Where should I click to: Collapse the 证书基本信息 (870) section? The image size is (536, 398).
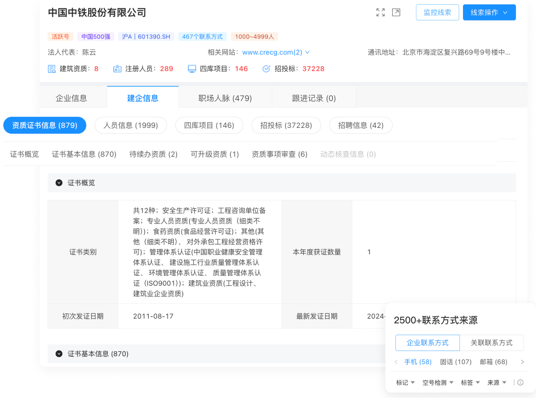pyautogui.click(x=59, y=354)
